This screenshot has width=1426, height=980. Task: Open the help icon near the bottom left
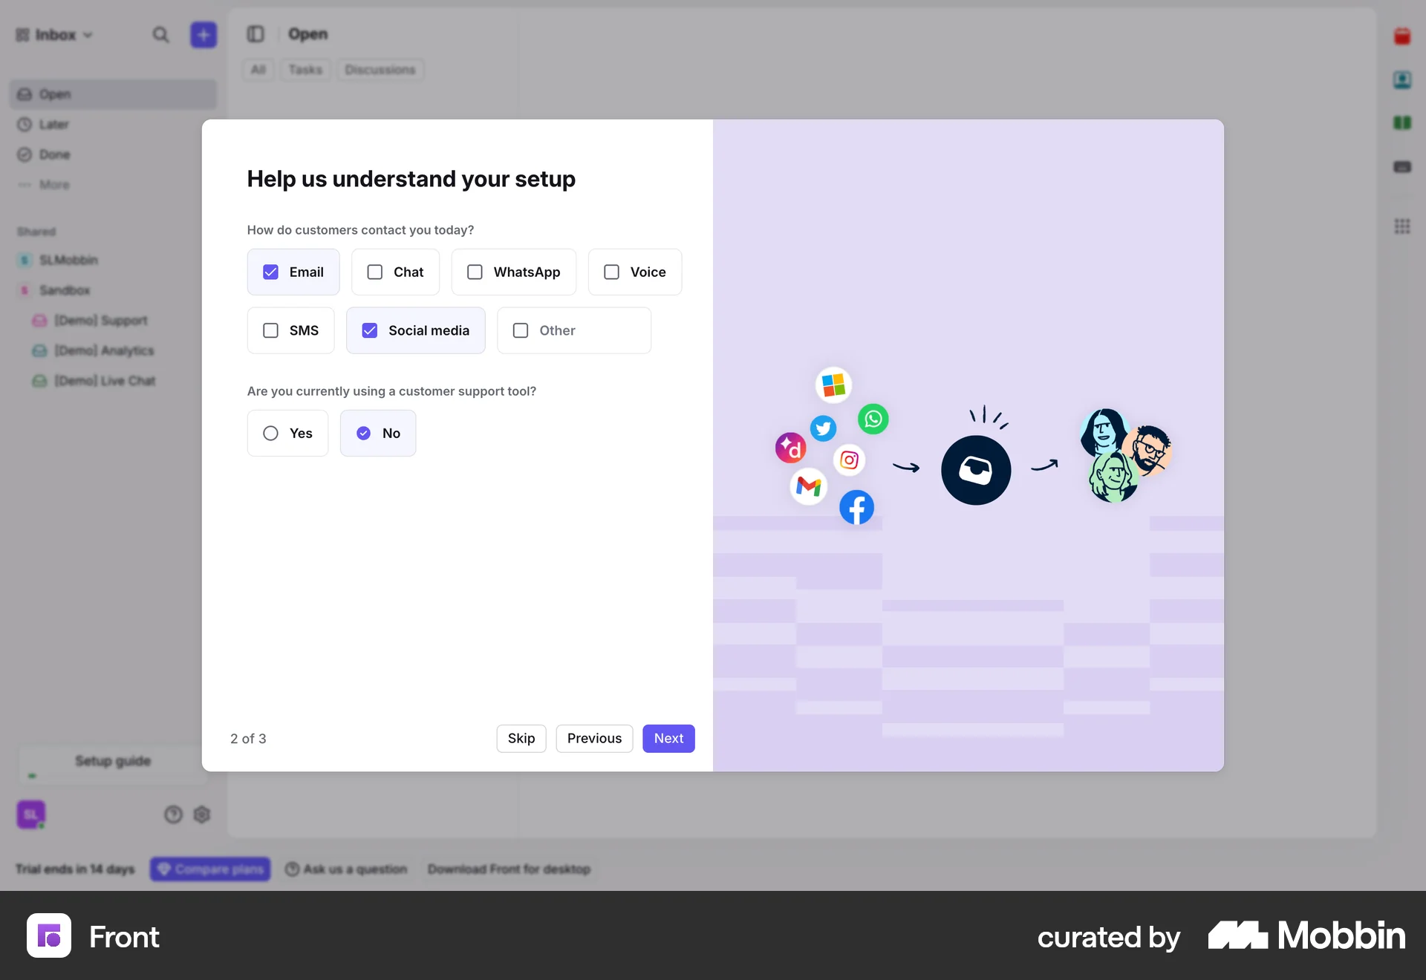(x=173, y=814)
